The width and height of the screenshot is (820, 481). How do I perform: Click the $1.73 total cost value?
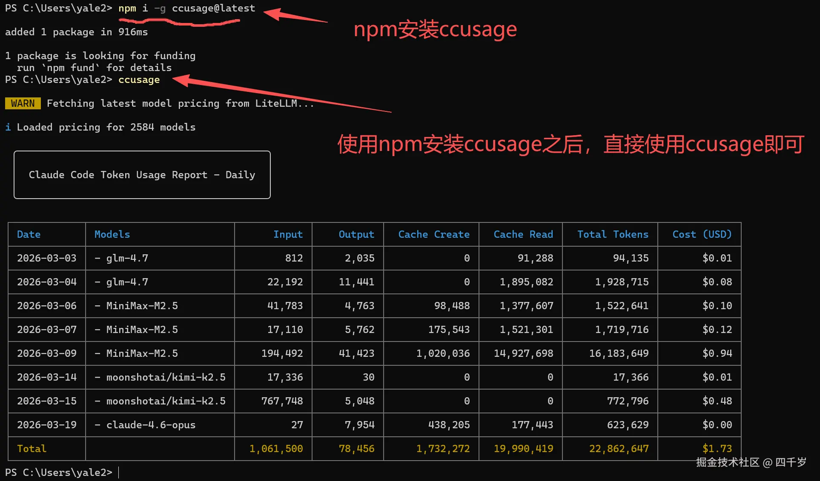(717, 448)
